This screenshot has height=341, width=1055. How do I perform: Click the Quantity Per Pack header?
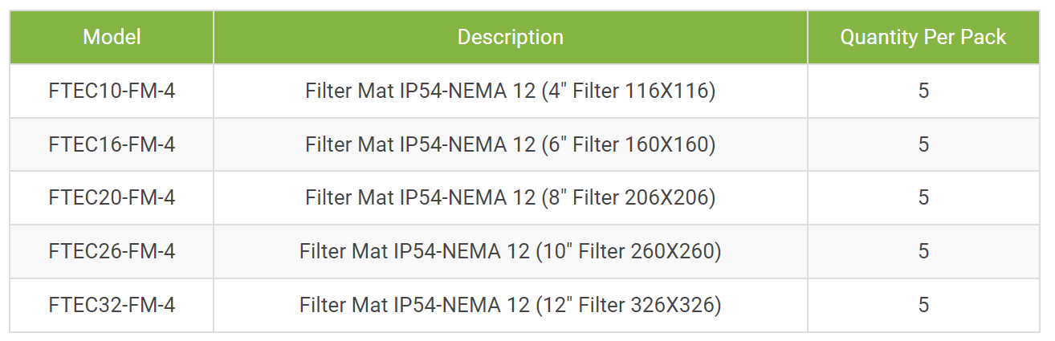(923, 37)
